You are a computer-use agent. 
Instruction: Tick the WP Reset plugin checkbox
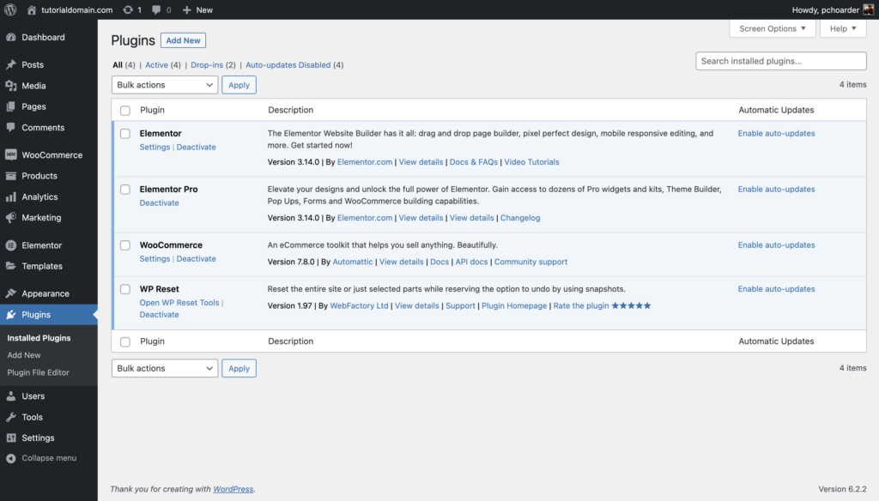pos(125,289)
